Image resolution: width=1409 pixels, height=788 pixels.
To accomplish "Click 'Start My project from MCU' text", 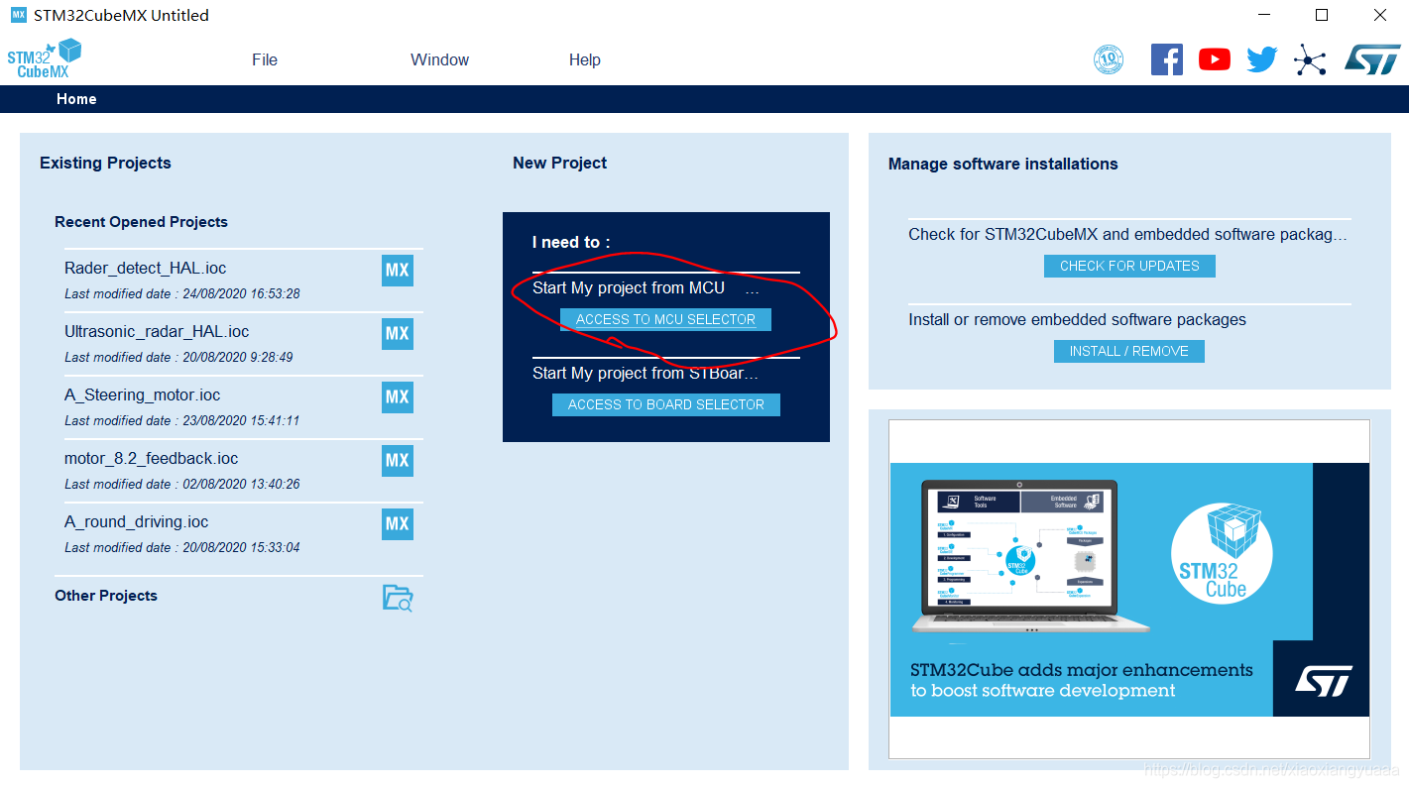I will click(x=629, y=288).
